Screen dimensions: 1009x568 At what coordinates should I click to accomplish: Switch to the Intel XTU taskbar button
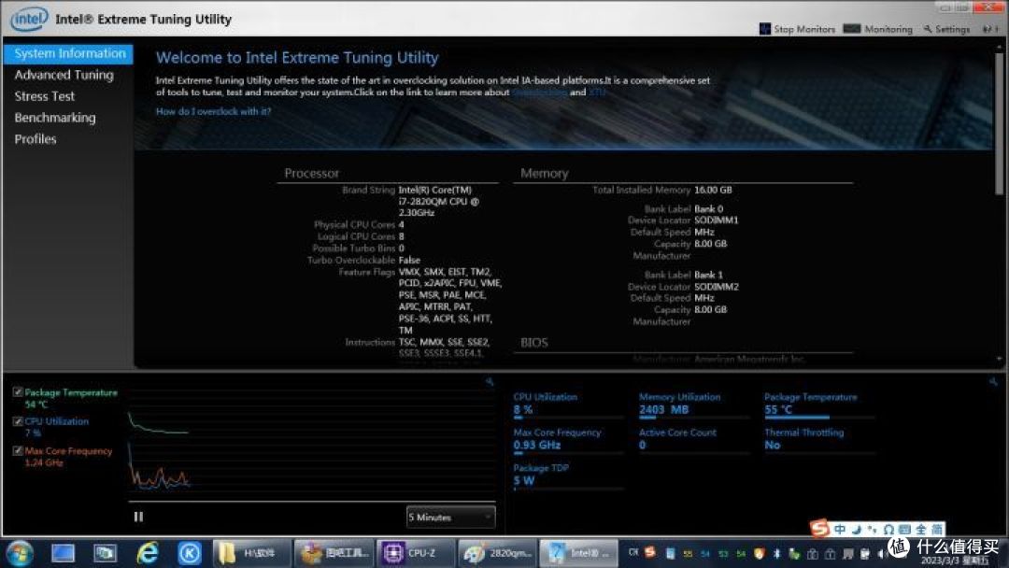578,553
